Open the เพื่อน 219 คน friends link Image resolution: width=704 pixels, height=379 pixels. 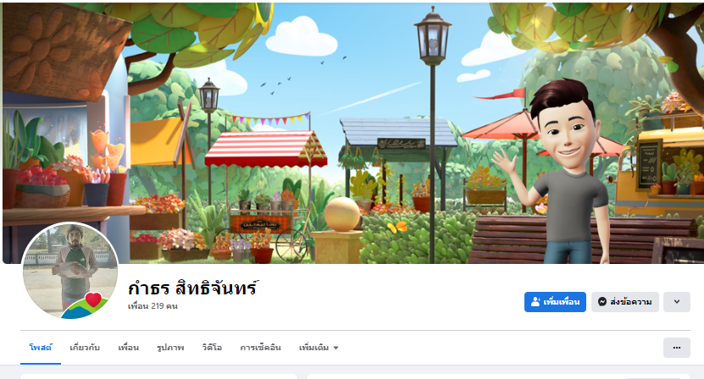pyautogui.click(x=152, y=306)
